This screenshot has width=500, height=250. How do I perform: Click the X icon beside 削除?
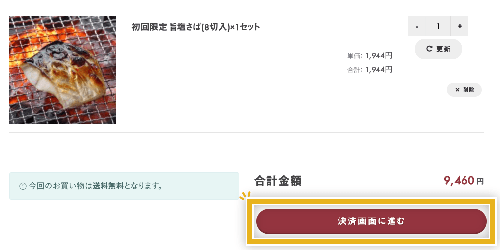click(457, 90)
